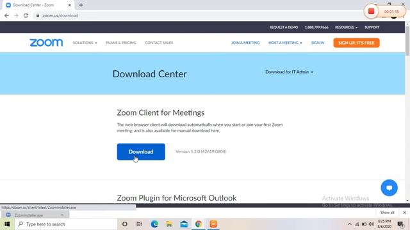Viewport: 410px width, 230px height.
Task: Open Contact Sales link
Action: (x=159, y=43)
